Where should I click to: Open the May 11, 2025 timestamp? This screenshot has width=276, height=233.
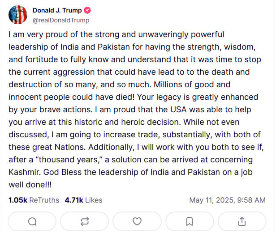point(227,200)
